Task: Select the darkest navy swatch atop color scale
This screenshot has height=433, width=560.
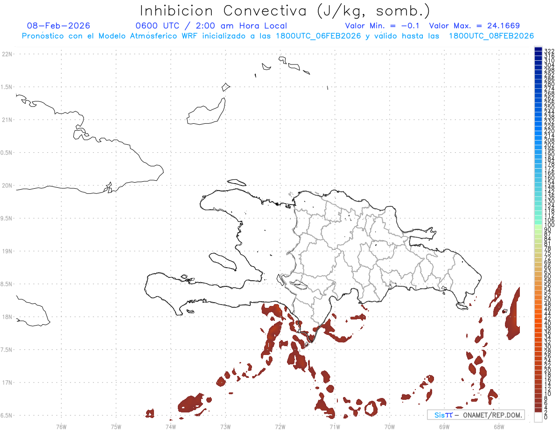Action: [x=538, y=49]
